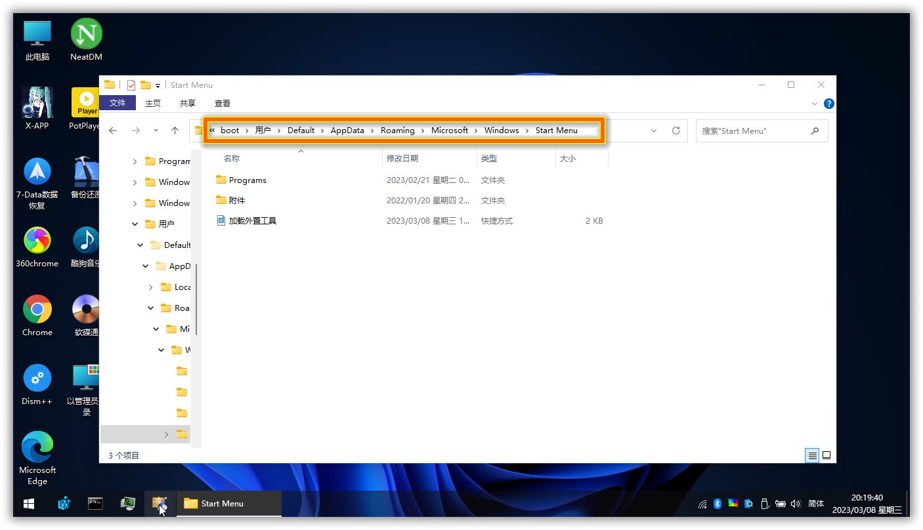Click the 简体 input method indicator
This screenshot has height=530, width=923.
click(x=816, y=504)
